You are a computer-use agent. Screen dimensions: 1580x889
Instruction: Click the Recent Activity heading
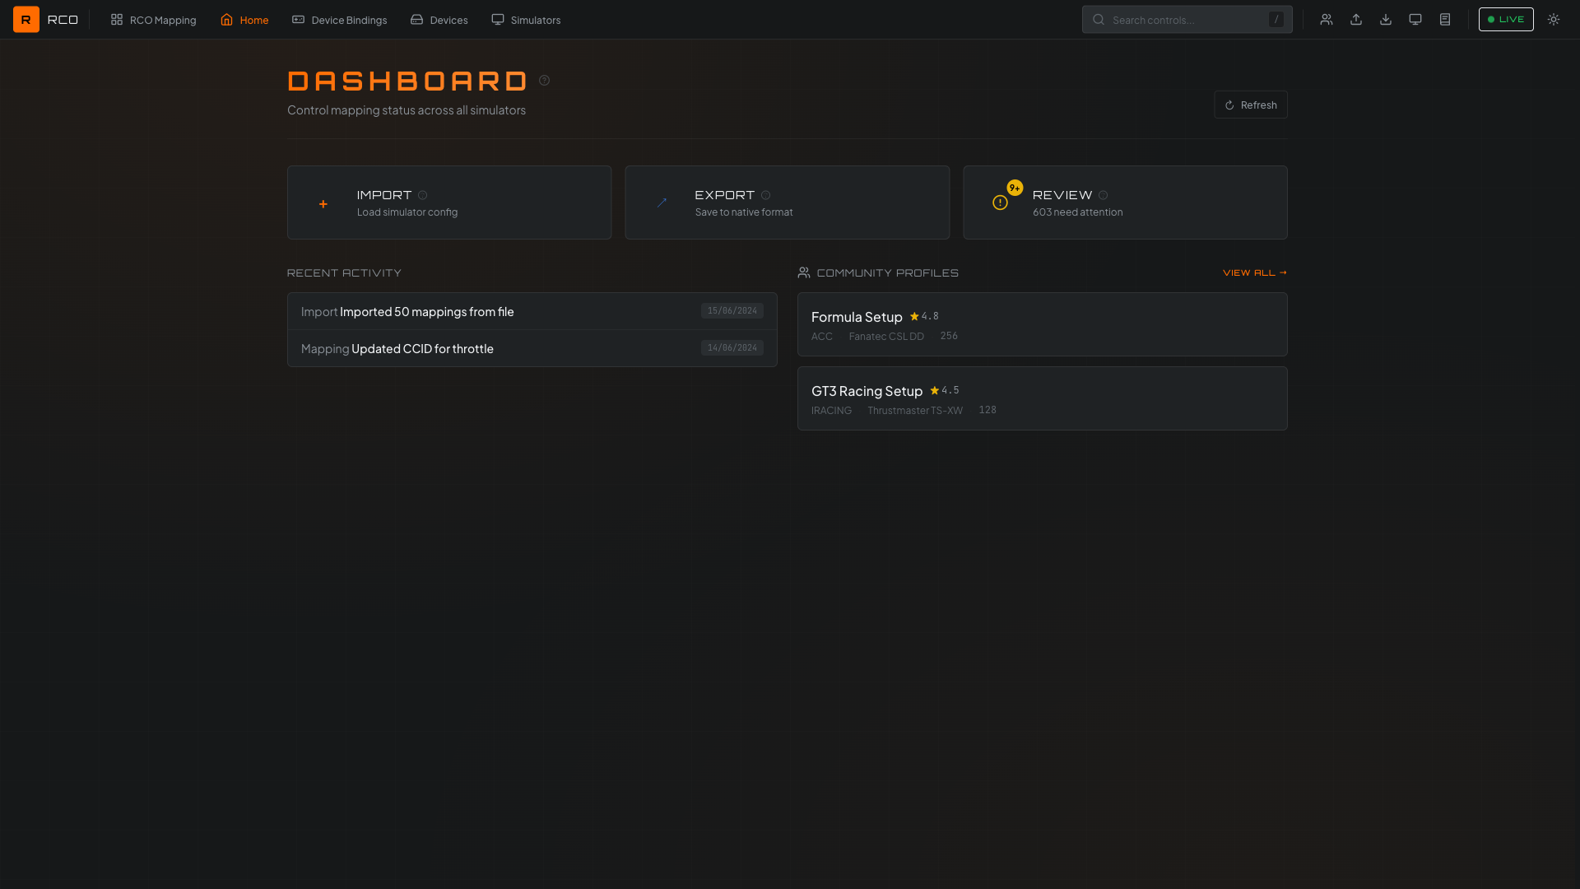tap(344, 273)
